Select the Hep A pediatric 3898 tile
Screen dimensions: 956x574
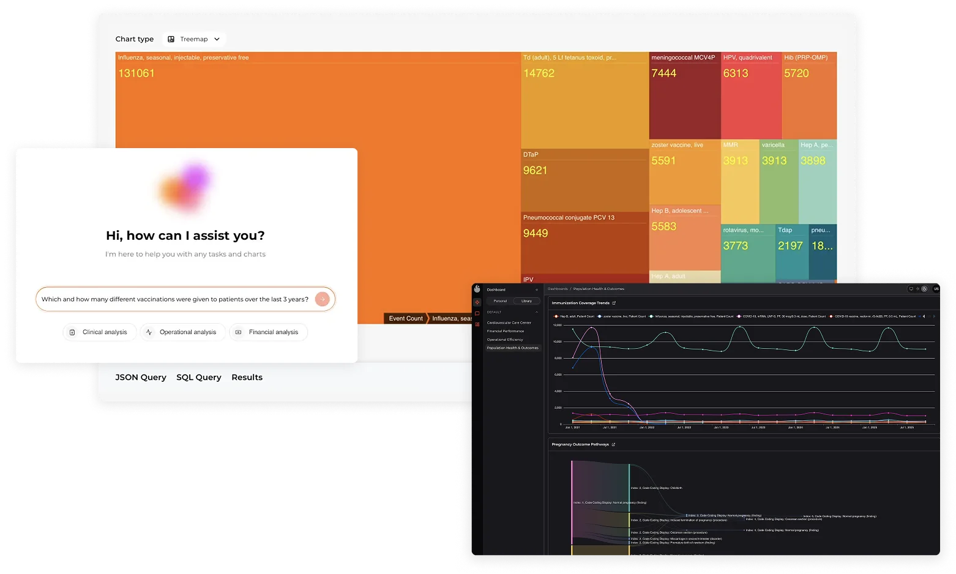(818, 182)
